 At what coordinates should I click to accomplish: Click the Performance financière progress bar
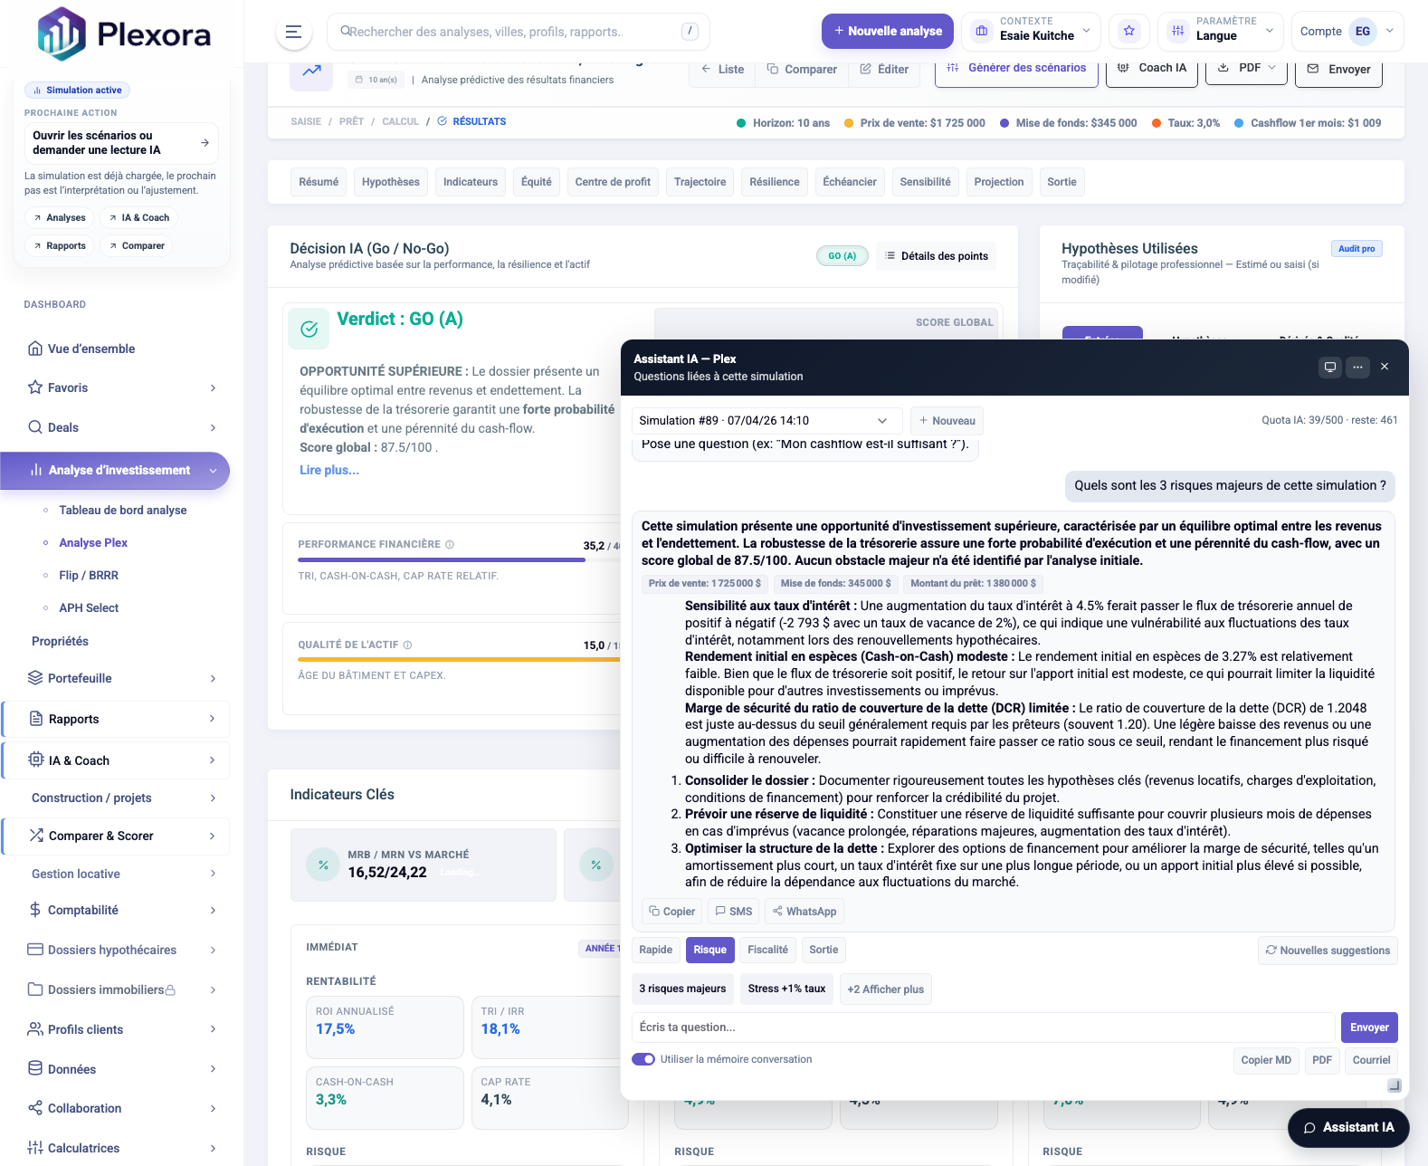[x=442, y=560]
